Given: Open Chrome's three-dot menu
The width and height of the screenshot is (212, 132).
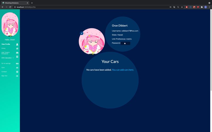Looking at the screenshot, I should coord(209,7).
